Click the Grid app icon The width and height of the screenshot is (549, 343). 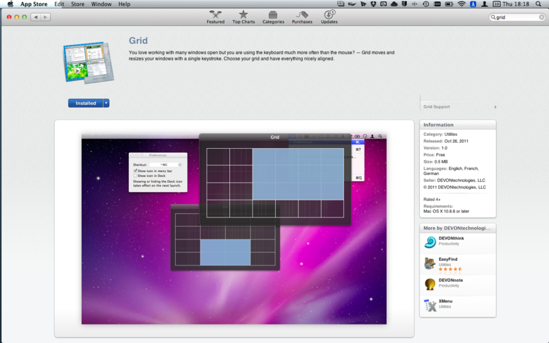(x=89, y=62)
